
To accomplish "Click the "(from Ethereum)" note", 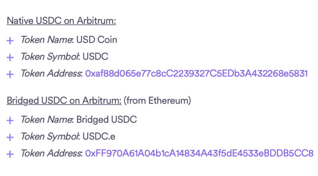I will pos(157,100).
